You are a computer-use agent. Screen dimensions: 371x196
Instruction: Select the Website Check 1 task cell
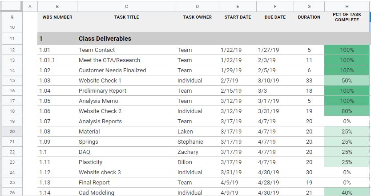pos(126,80)
